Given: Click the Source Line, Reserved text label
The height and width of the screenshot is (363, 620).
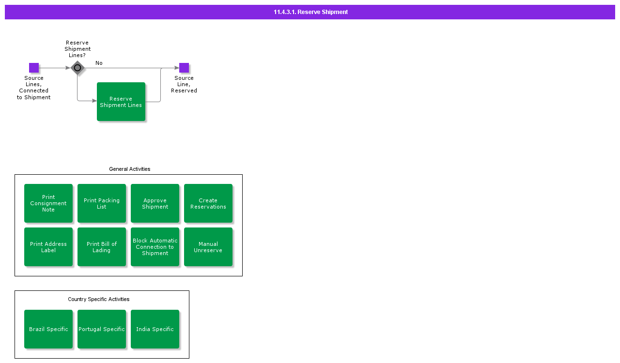Looking at the screenshot, I should 184,84.
